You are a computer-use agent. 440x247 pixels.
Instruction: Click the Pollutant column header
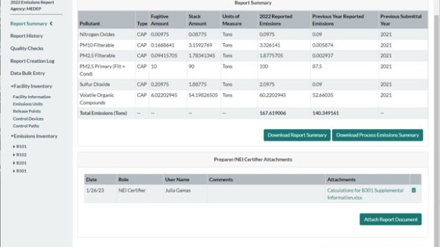pyautogui.click(x=107, y=20)
